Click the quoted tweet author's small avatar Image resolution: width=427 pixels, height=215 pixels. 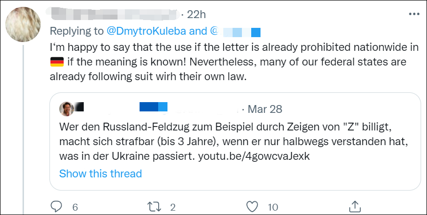66,108
